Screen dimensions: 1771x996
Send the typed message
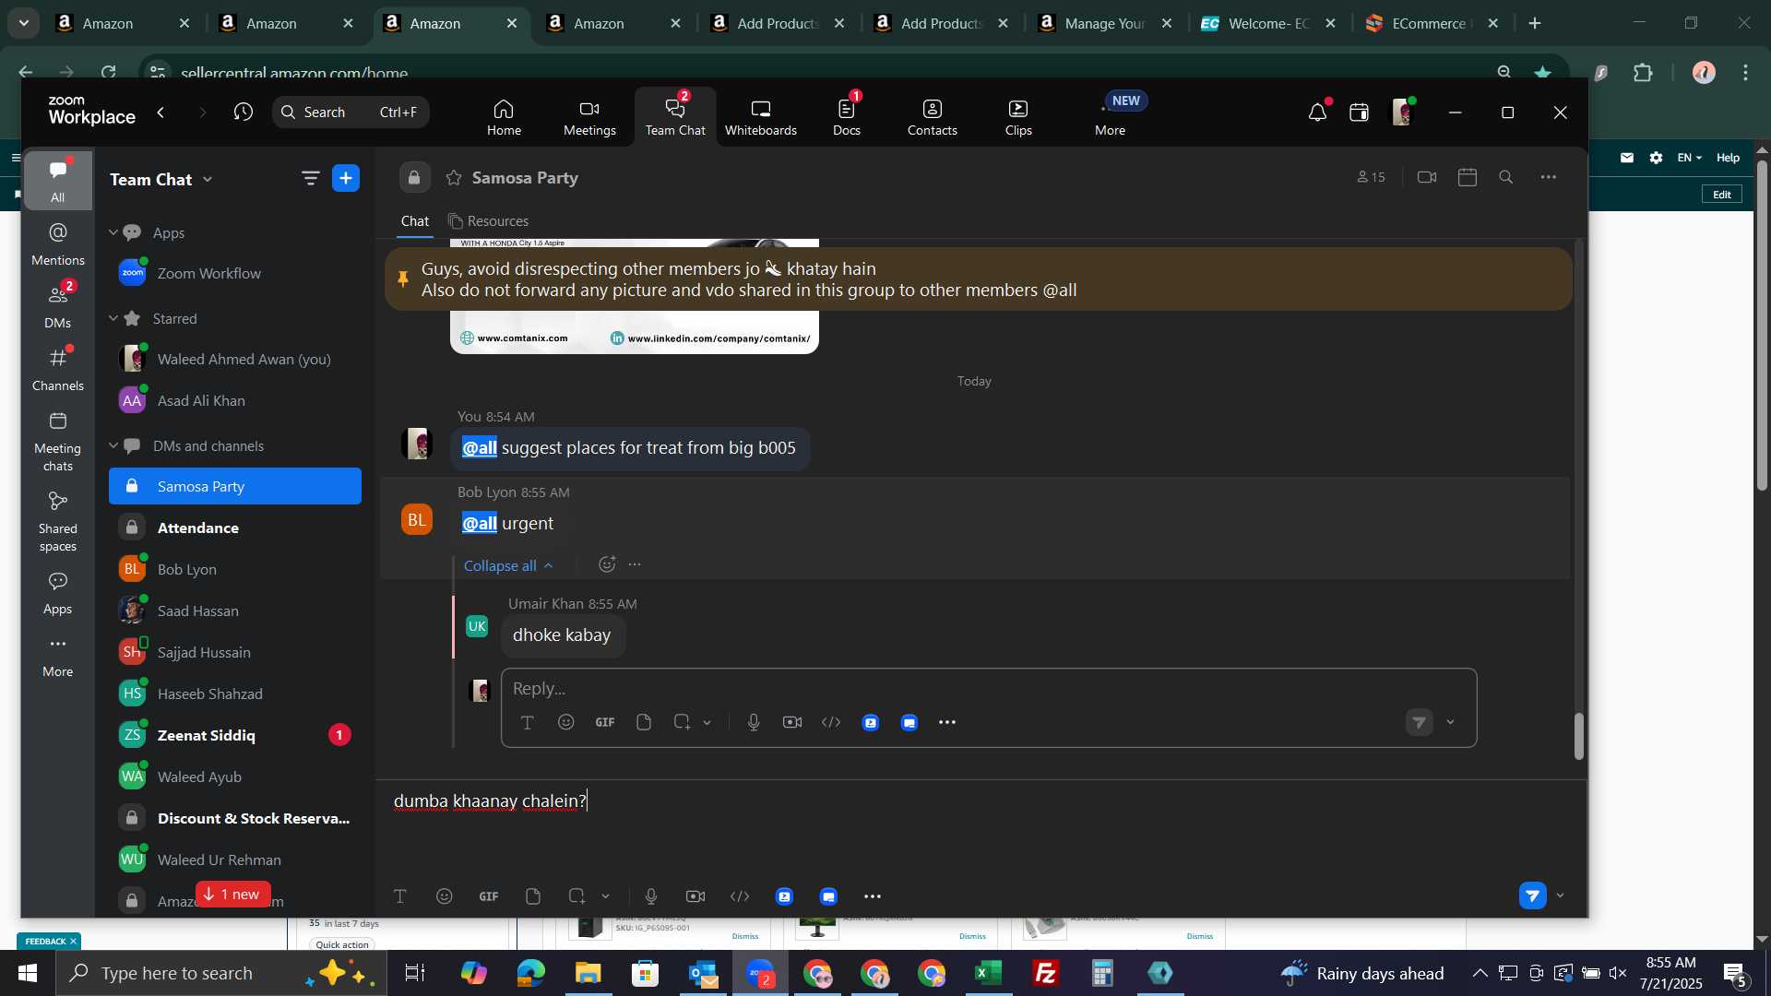(1532, 895)
